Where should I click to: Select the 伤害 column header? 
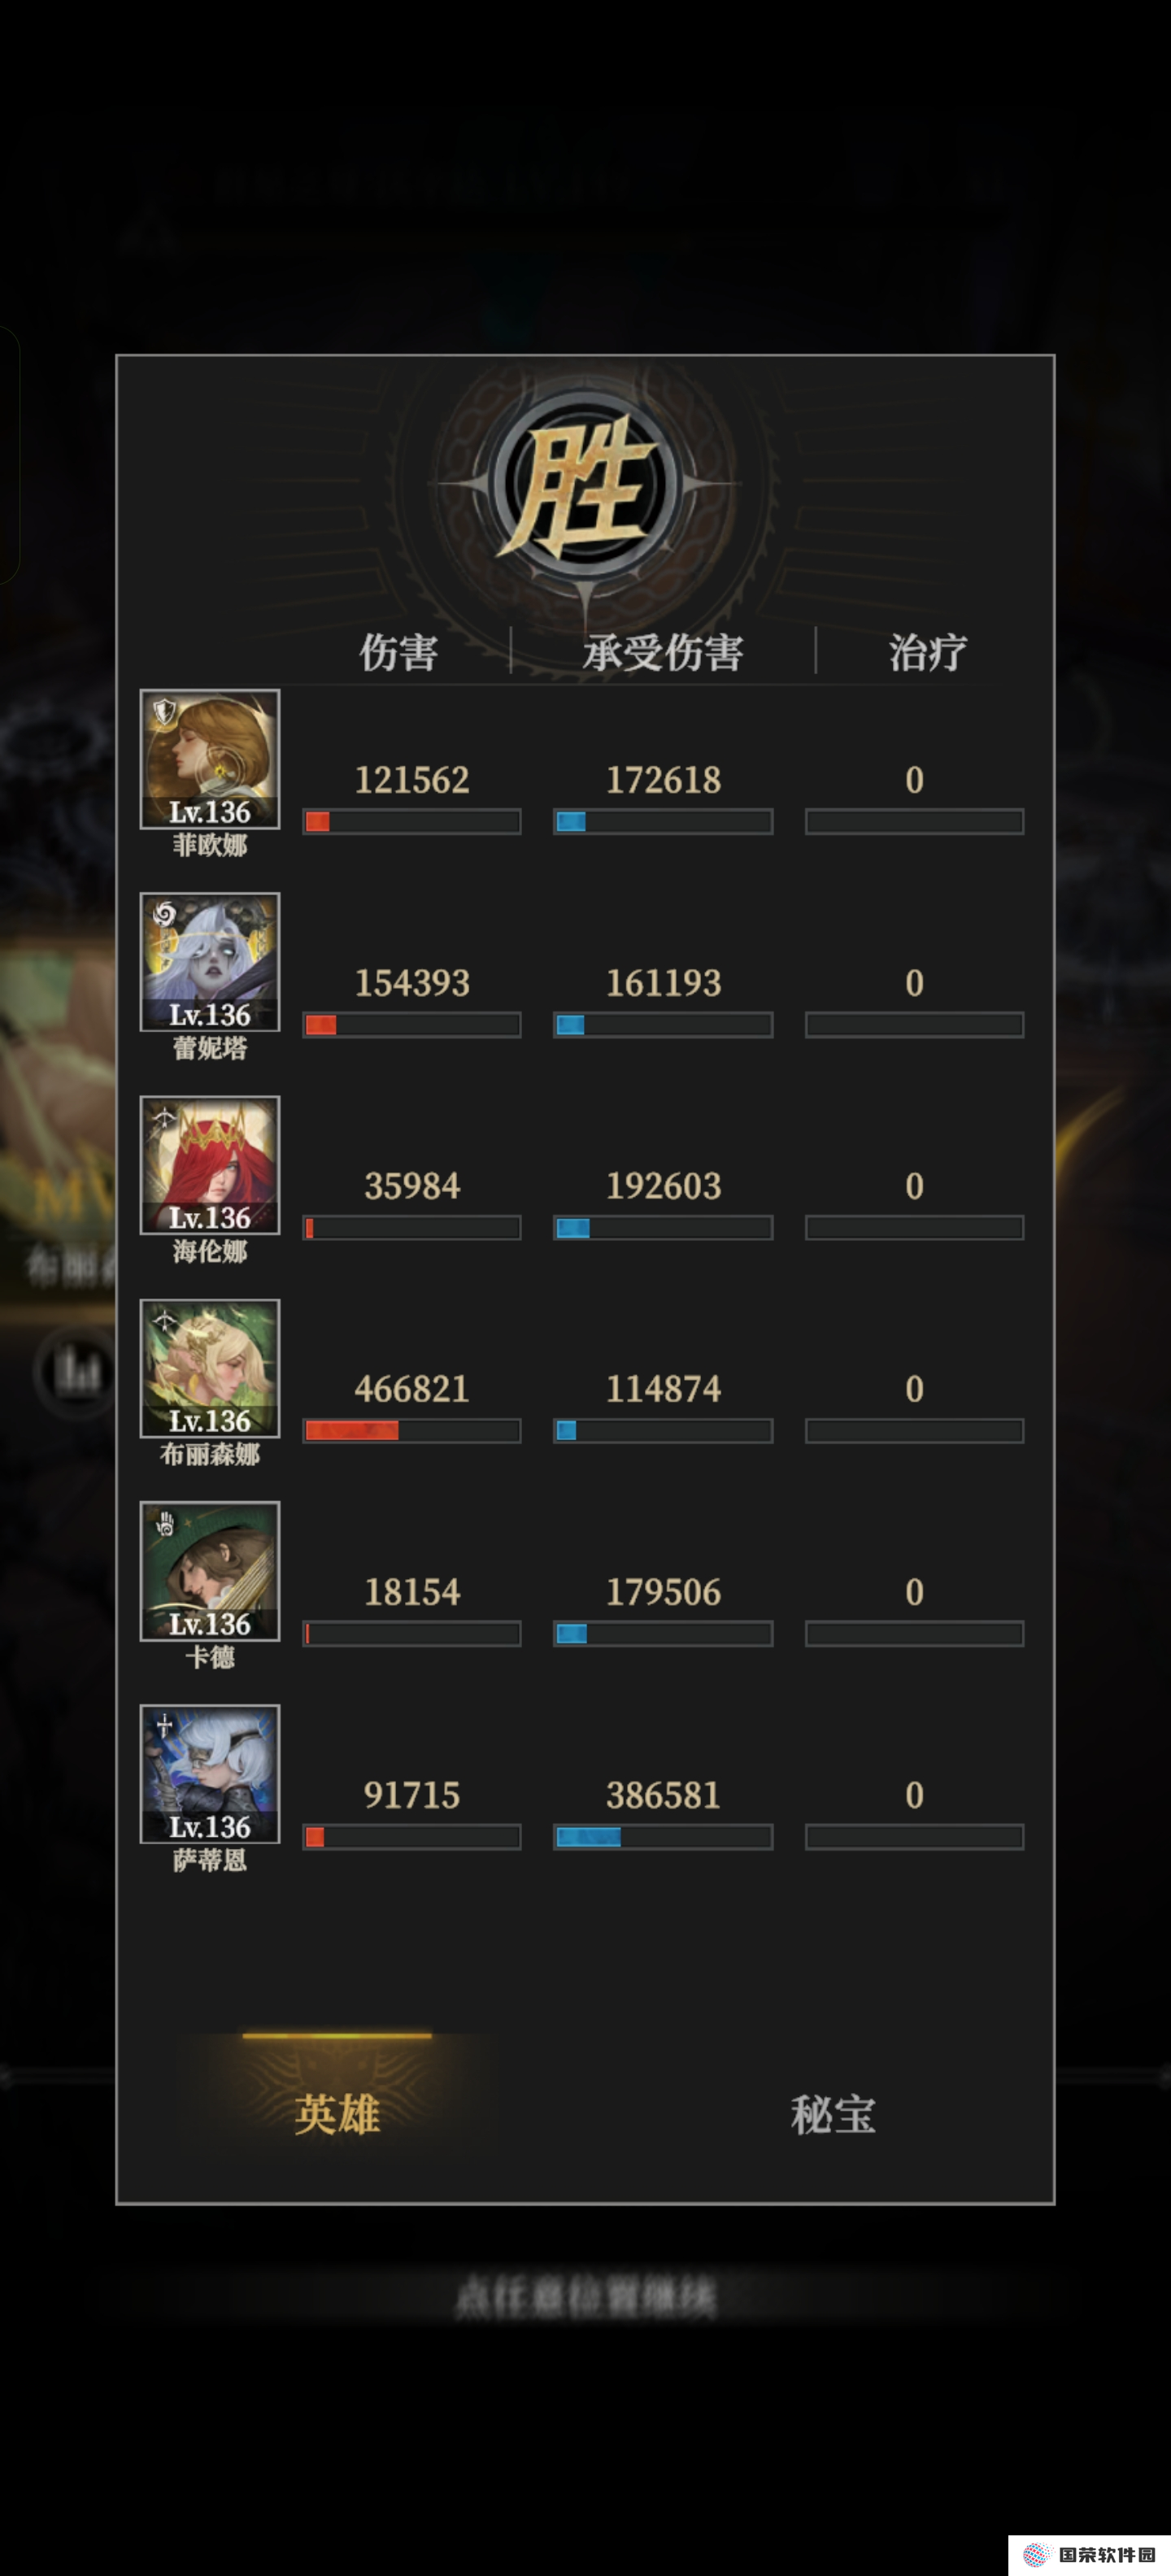click(398, 652)
